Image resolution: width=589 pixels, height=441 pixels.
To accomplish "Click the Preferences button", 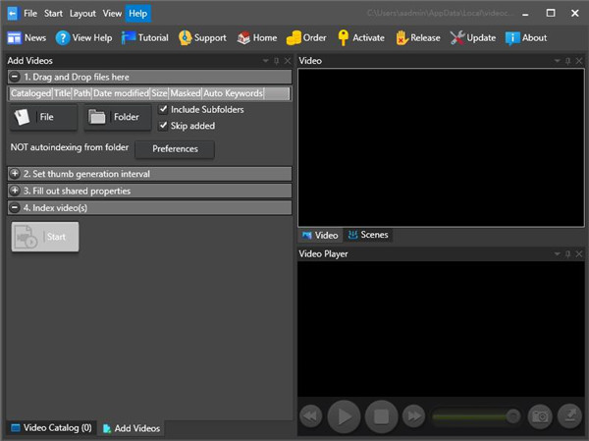I will tap(175, 149).
